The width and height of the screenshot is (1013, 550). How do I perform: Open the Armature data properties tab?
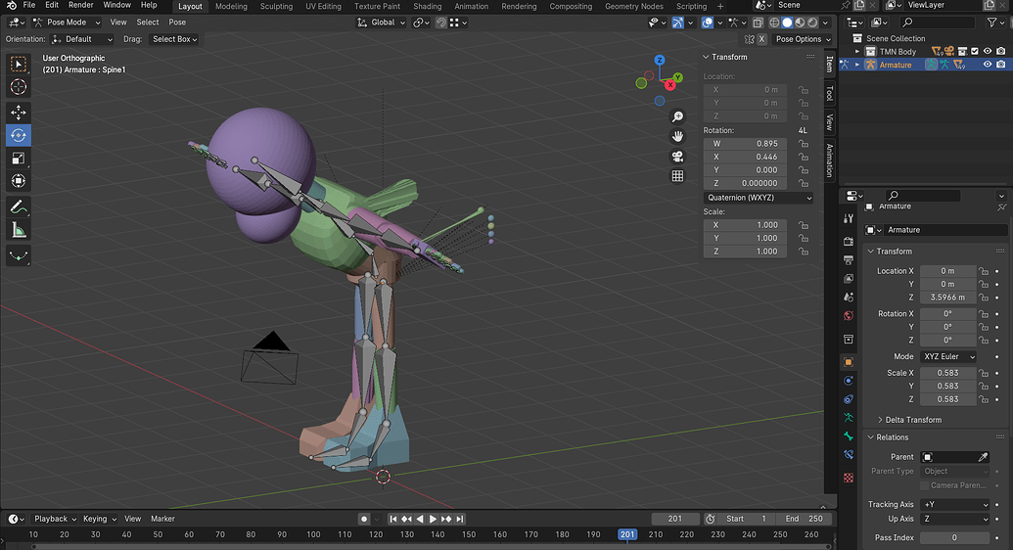click(x=849, y=418)
